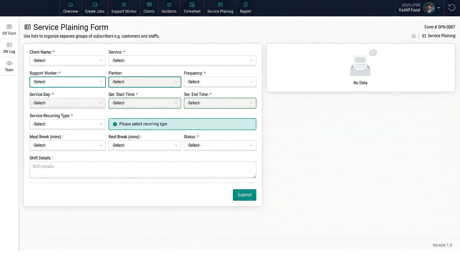
Task: Click the Incidents navigation icon
Action: click(169, 5)
